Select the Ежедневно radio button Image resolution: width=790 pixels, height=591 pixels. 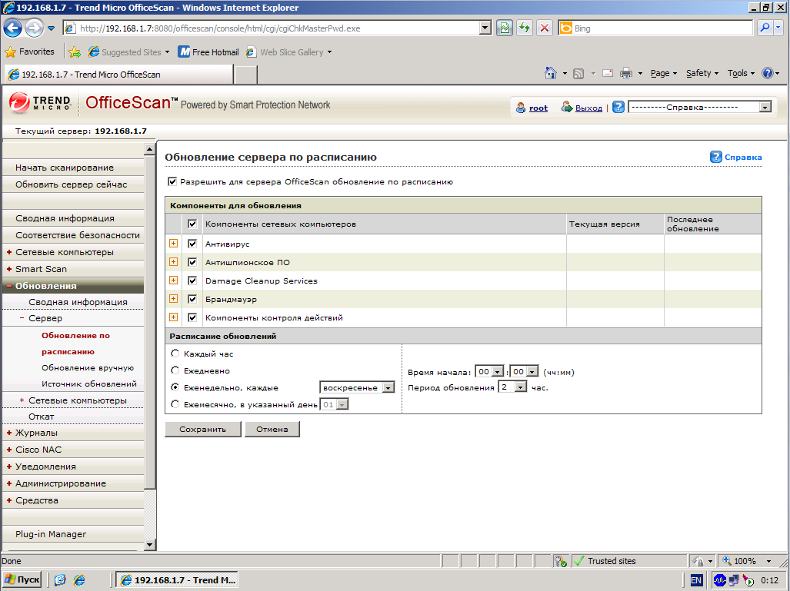point(175,370)
